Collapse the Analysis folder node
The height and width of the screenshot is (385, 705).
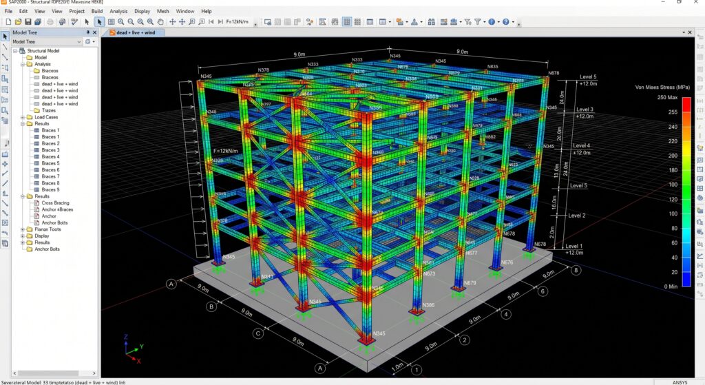(x=23, y=64)
